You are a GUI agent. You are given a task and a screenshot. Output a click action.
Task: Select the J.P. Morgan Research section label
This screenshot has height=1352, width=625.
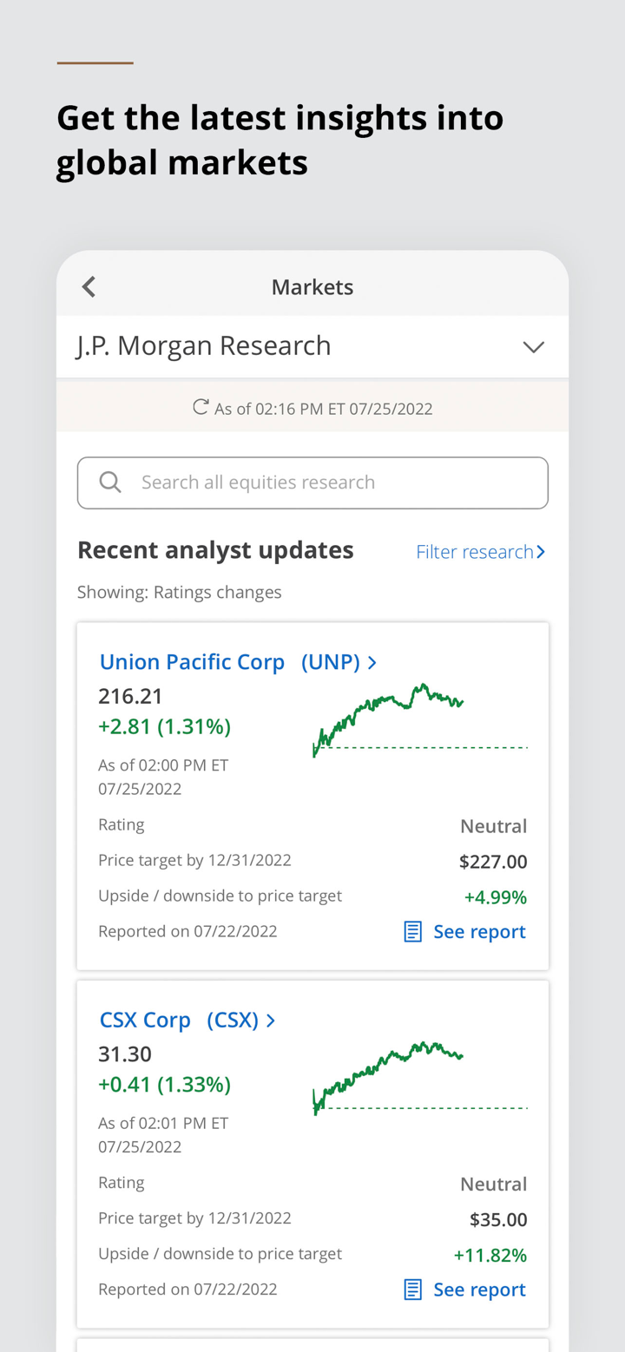(204, 345)
